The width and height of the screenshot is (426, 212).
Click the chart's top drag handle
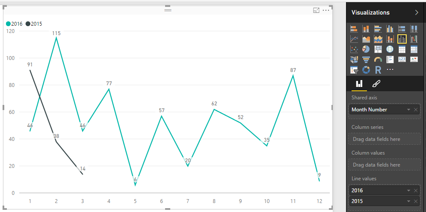pyautogui.click(x=168, y=10)
